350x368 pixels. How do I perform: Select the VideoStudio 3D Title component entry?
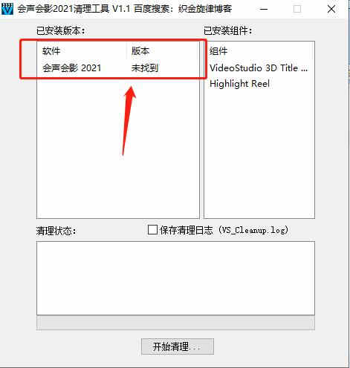click(259, 68)
